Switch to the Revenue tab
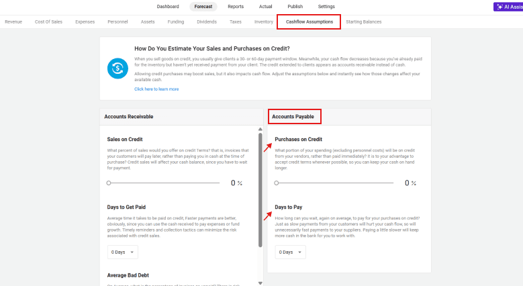 tap(13, 21)
